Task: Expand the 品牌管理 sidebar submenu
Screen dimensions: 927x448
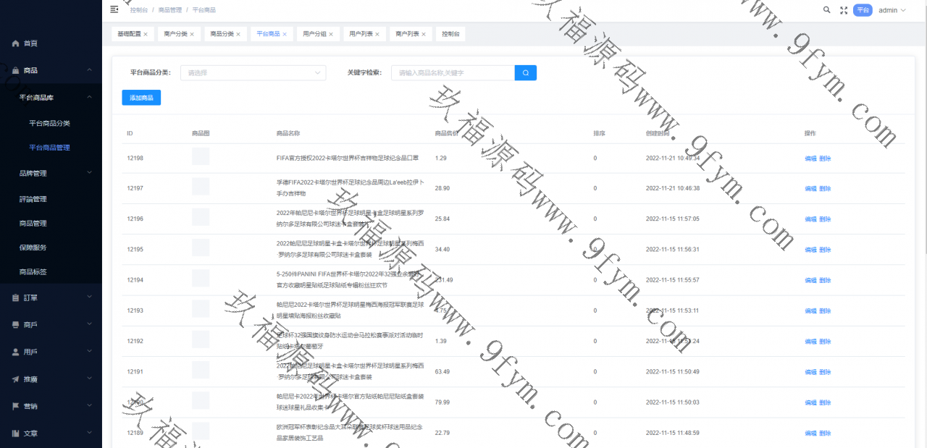Action: 51,173
